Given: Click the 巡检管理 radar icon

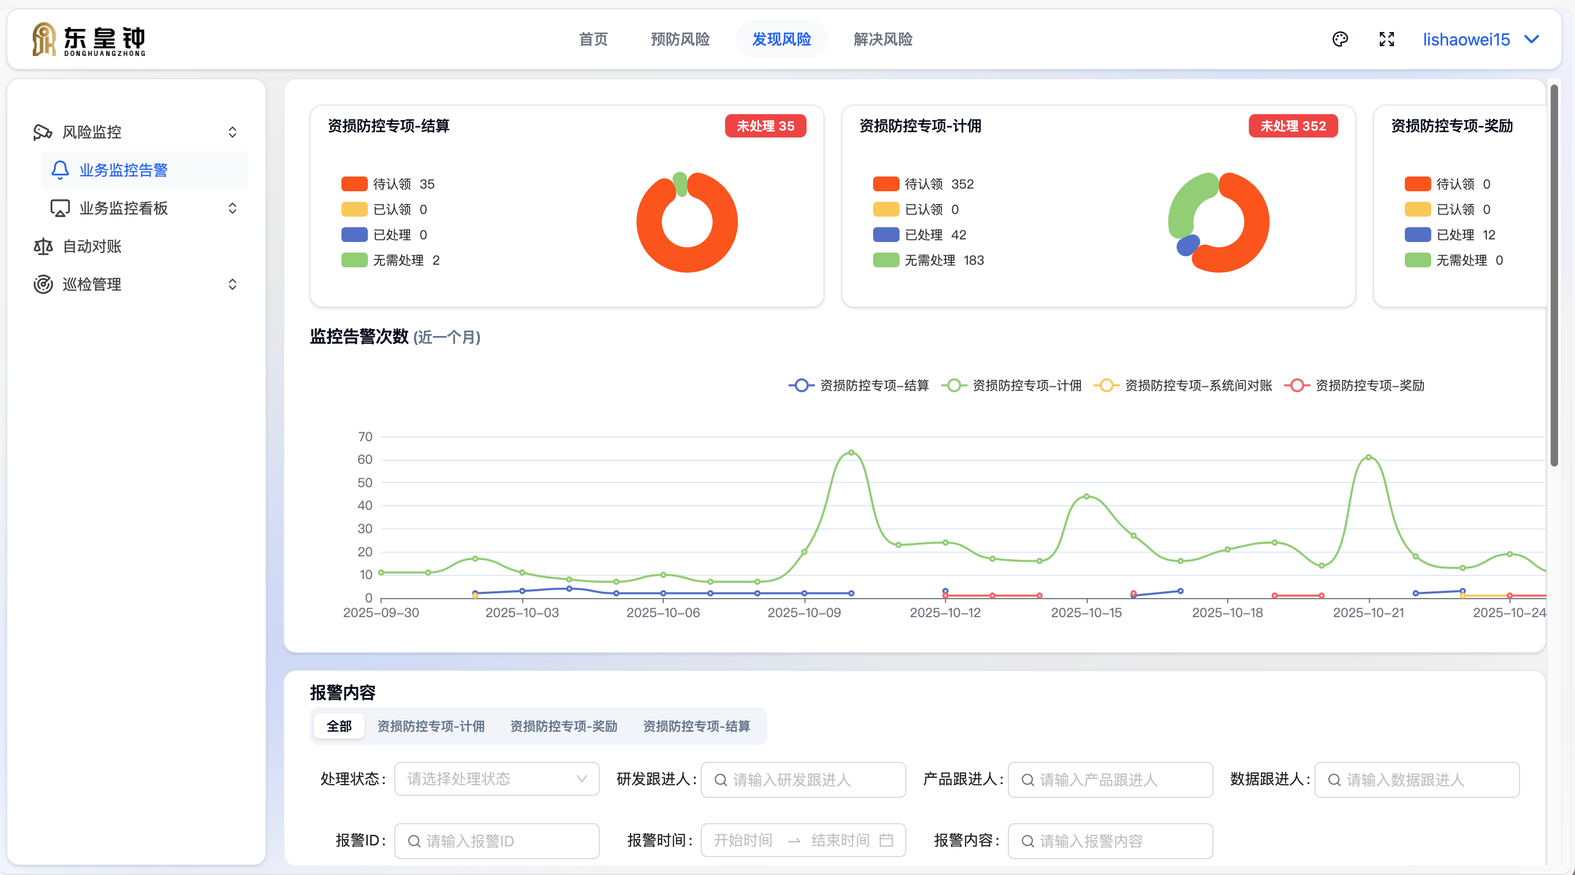Looking at the screenshot, I should point(43,284).
